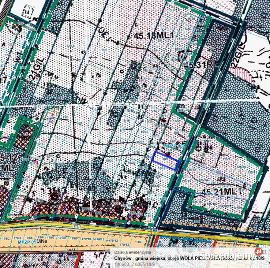270x268 pixels.
Task: Select parcel 15/38 on the map
Action: coord(136,153)
